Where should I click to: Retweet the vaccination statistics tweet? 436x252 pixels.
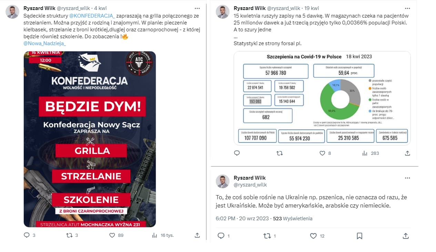click(x=280, y=153)
